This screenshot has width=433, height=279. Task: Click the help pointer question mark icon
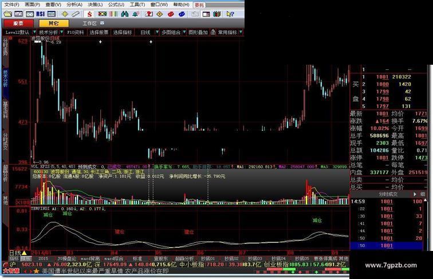(x=230, y=14)
